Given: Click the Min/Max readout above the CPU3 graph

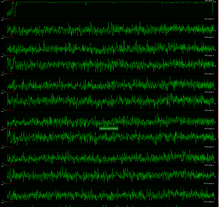Looking at the screenshot, I should (9, 56).
